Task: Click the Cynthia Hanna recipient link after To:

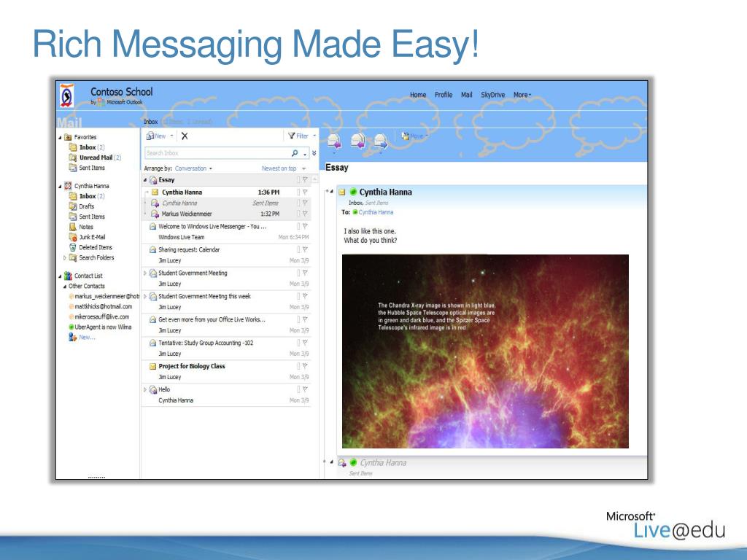Action: (x=376, y=212)
